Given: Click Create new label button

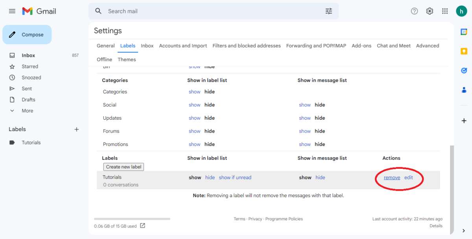Looking at the screenshot, I should click(123, 167).
